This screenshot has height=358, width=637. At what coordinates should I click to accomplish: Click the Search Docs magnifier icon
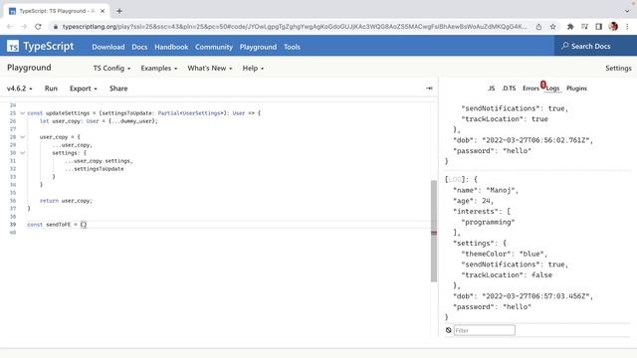click(x=564, y=46)
